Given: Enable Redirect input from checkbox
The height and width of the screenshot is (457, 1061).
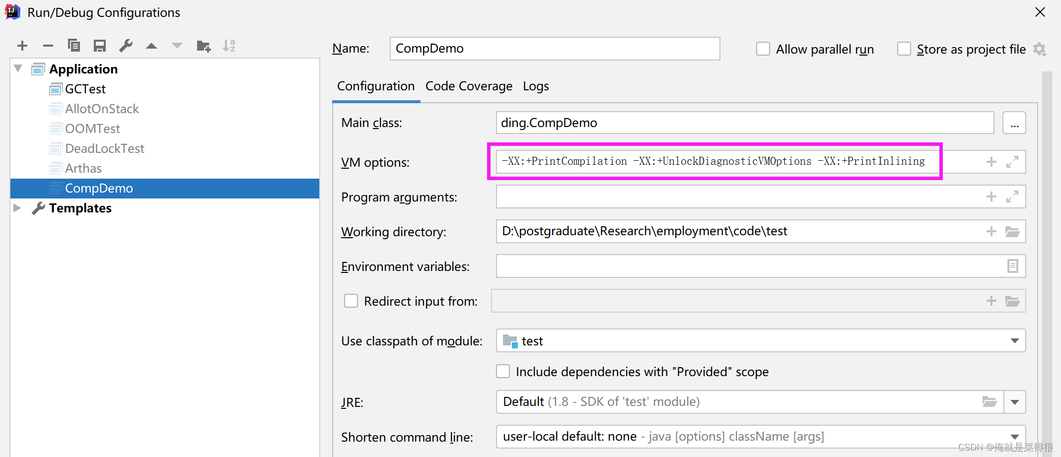Looking at the screenshot, I should coord(351,301).
